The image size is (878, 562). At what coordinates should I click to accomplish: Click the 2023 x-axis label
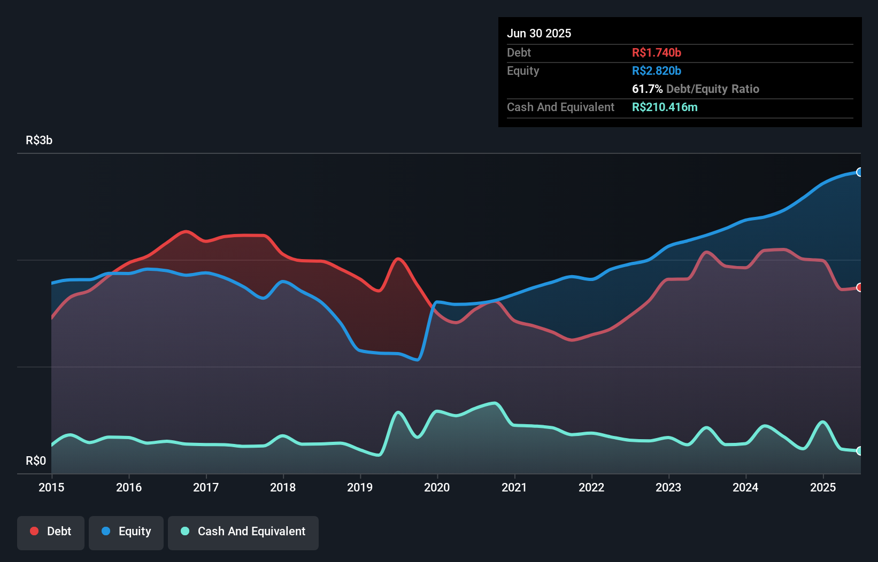pos(668,487)
